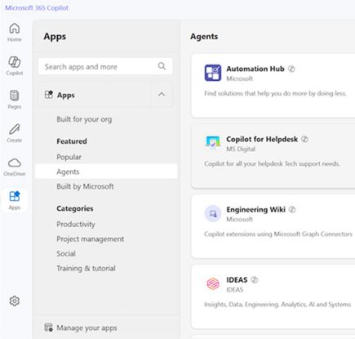The width and height of the screenshot is (355, 339).
Task: Select Built by Microsoft
Action: [85, 186]
